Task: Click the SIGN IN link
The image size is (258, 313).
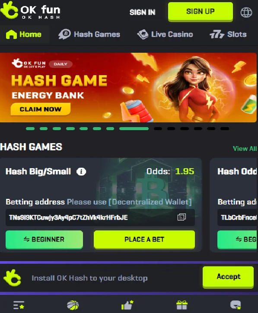Action: (x=143, y=13)
